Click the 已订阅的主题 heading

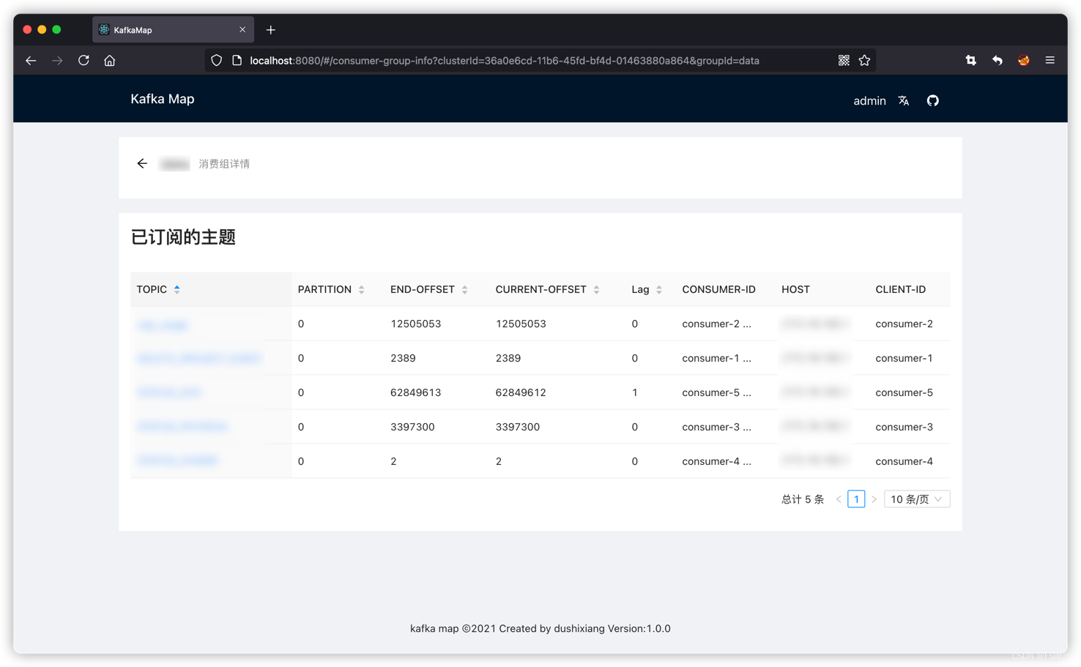click(x=183, y=237)
